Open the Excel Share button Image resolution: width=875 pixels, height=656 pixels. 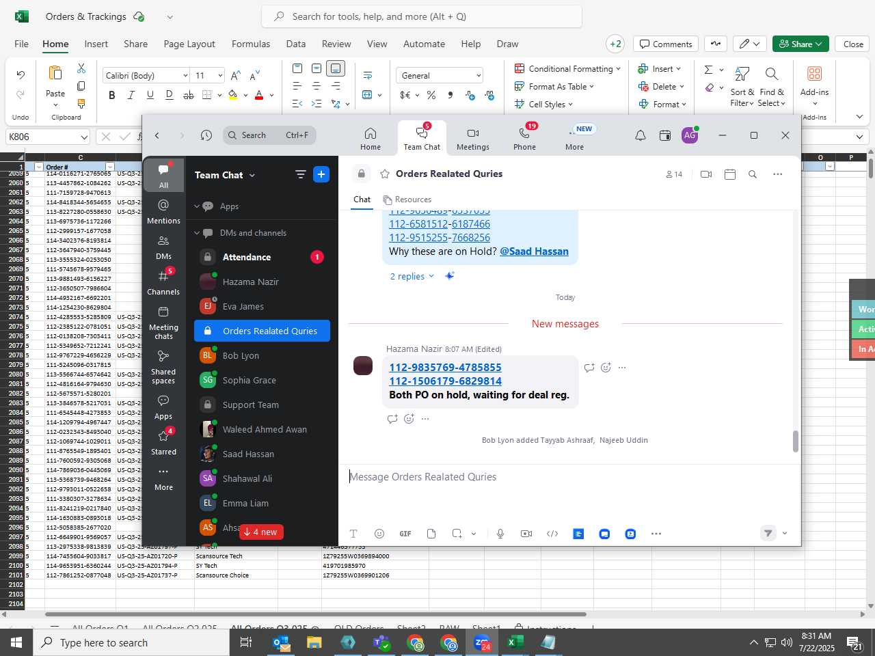[x=800, y=44]
